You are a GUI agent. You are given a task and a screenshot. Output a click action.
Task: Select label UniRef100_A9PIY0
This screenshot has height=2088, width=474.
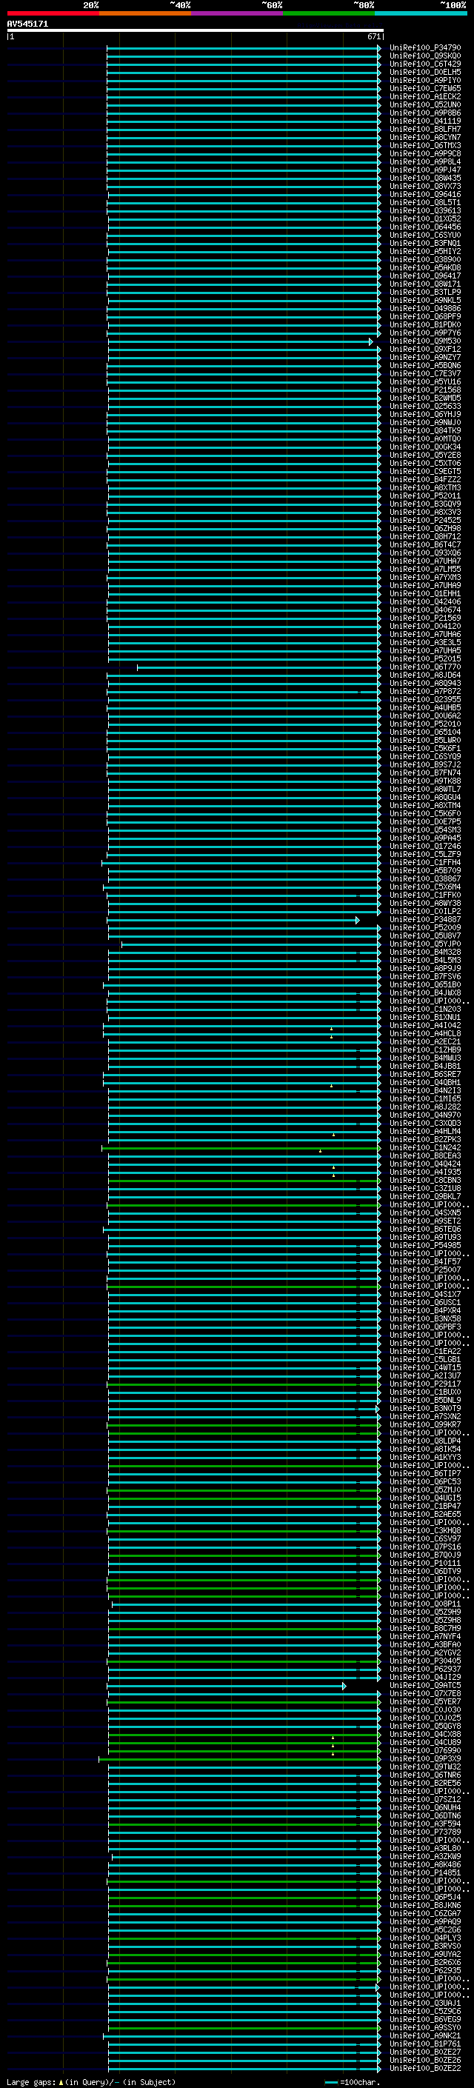click(424, 80)
